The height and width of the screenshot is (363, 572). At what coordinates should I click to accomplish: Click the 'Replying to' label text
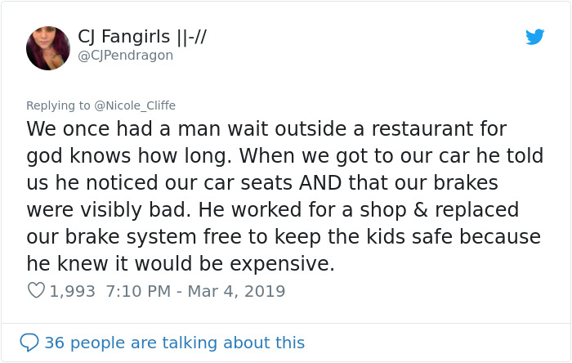pos(59,105)
